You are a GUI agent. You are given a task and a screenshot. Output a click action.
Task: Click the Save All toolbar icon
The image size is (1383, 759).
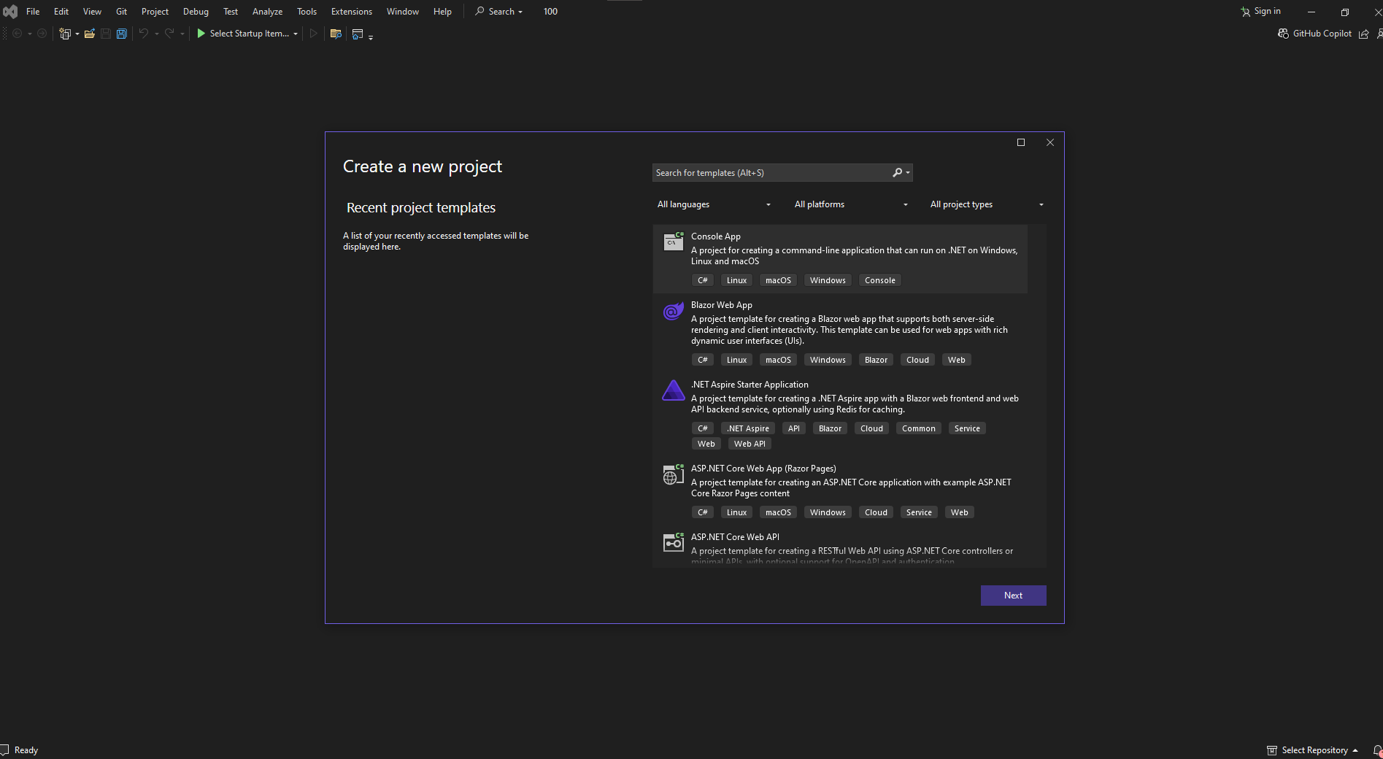point(122,34)
